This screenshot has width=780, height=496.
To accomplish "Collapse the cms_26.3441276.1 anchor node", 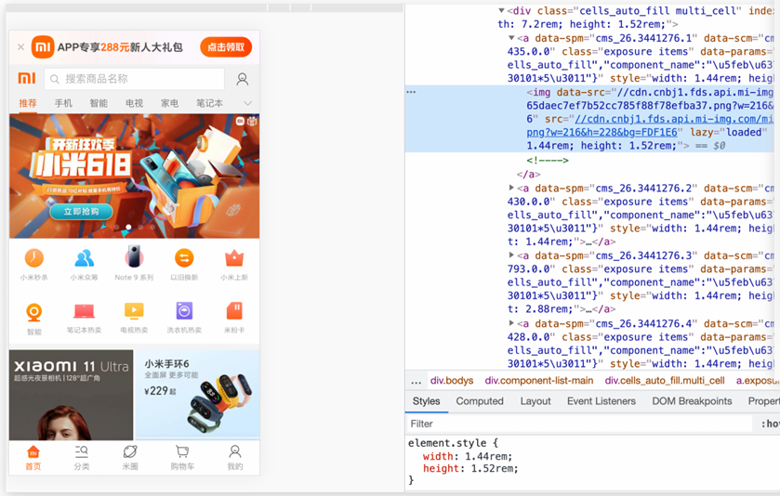I will tap(511, 38).
